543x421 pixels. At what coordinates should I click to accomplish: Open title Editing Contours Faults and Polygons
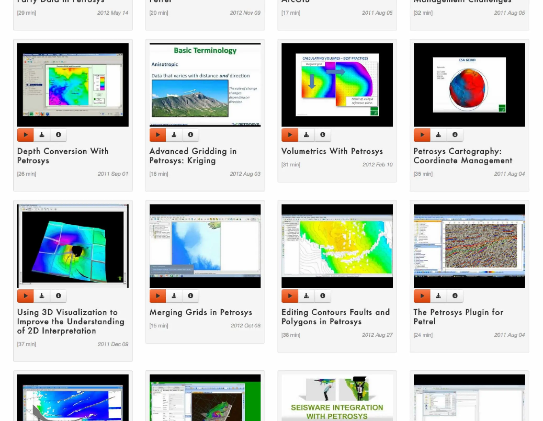pos(336,317)
